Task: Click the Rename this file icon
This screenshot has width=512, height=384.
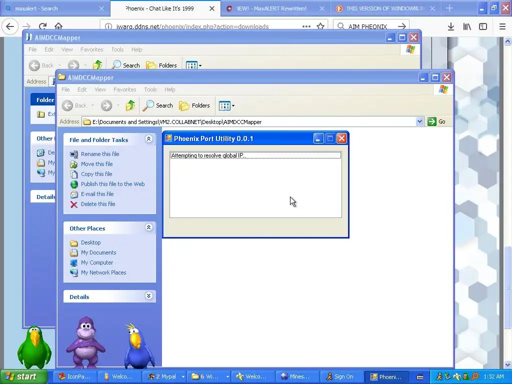Action: [x=74, y=154]
